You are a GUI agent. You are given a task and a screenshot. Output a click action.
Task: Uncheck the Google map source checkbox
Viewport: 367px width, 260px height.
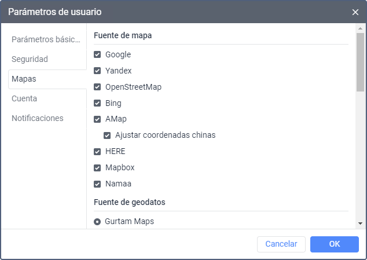[x=97, y=55]
